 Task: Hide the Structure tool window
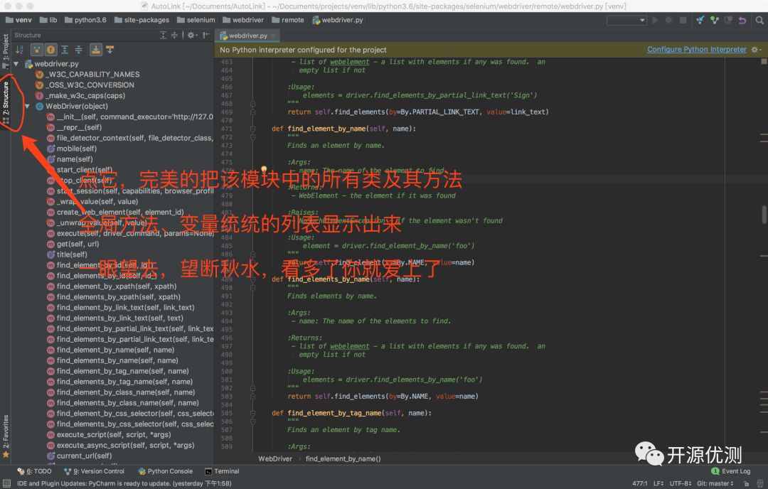coord(206,36)
